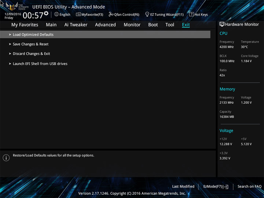Click Last Modified in footer

183,187
